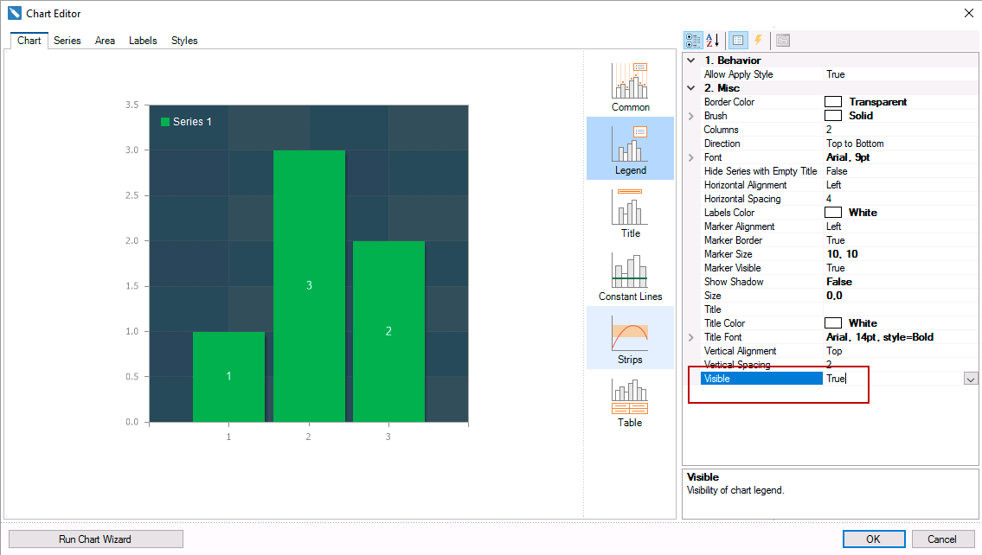Select the Strips settings icon
The width and height of the screenshot is (982, 555).
[x=630, y=339]
